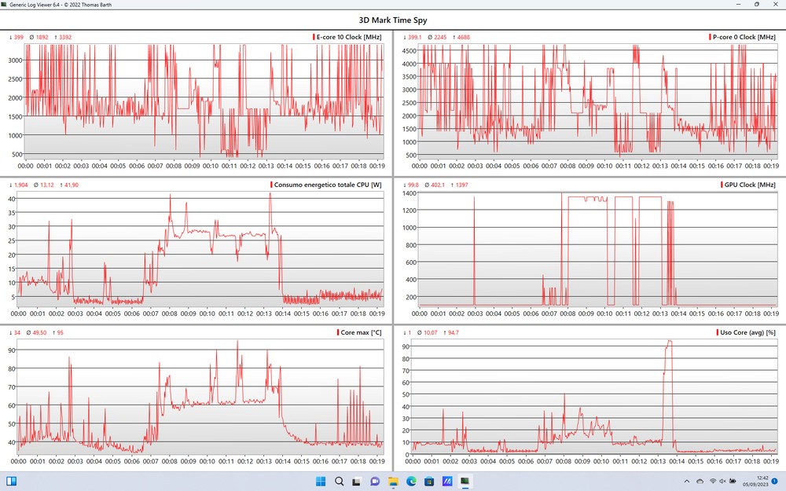The image size is (786, 491).
Task: Click the CPU power maximum value 41,90
Action: tap(72, 185)
